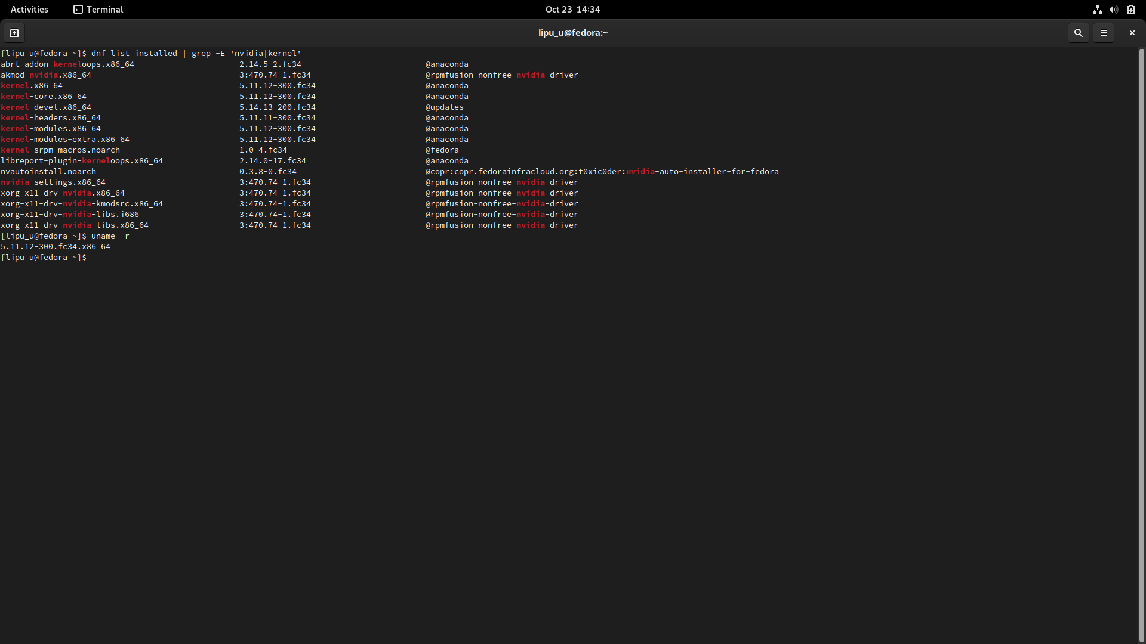Viewport: 1146px width, 644px height.
Task: Open a new terminal tab
Action: pos(14,33)
